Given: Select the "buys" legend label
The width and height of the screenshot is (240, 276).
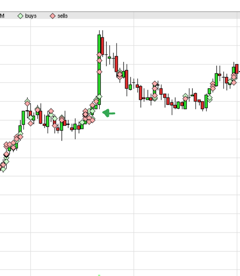Looking at the screenshot, I should pos(31,16).
